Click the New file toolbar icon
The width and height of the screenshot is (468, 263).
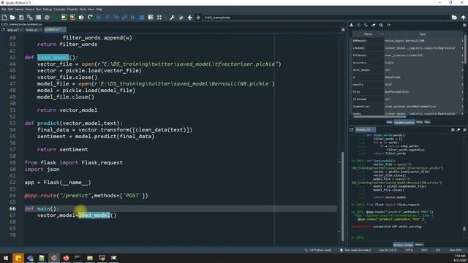[4, 18]
